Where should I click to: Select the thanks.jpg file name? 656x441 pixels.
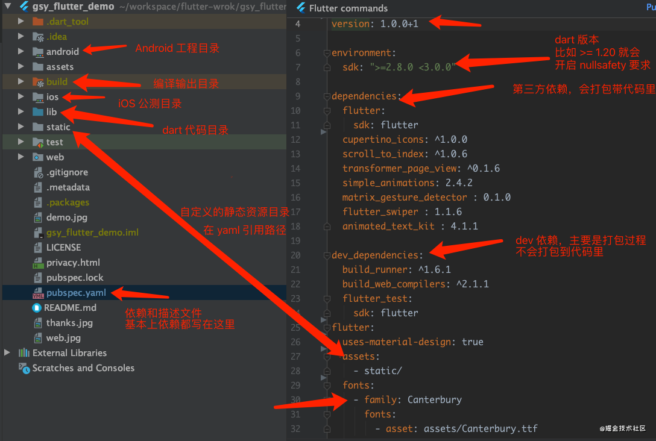point(69,323)
